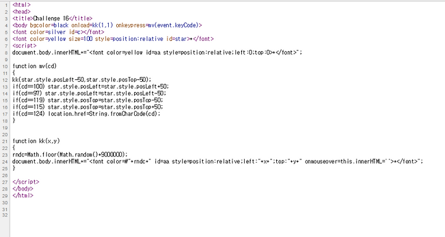Click line number 21 in the gutter
This screenshot has height=237, width=445.
[x=5, y=142]
